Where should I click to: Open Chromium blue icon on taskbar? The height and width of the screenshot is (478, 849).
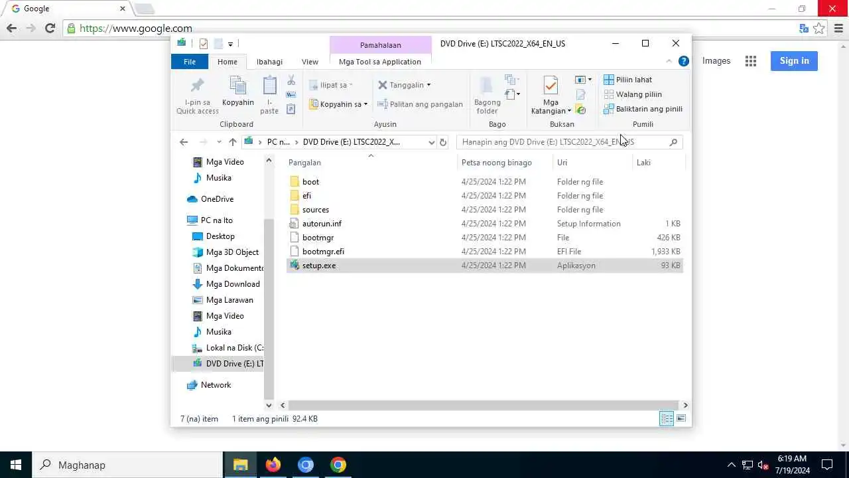pos(306,465)
